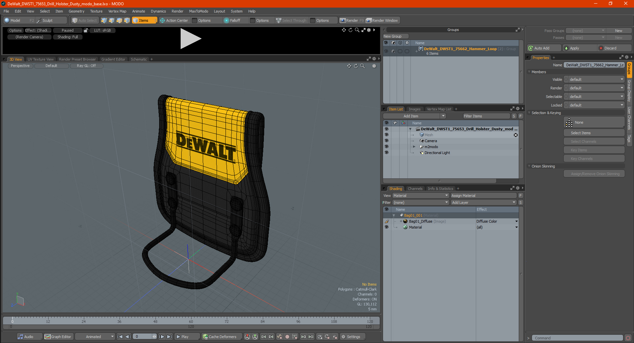This screenshot has width=634, height=343.
Task: Pan the 3D viewport with move icon
Action: [349, 66]
